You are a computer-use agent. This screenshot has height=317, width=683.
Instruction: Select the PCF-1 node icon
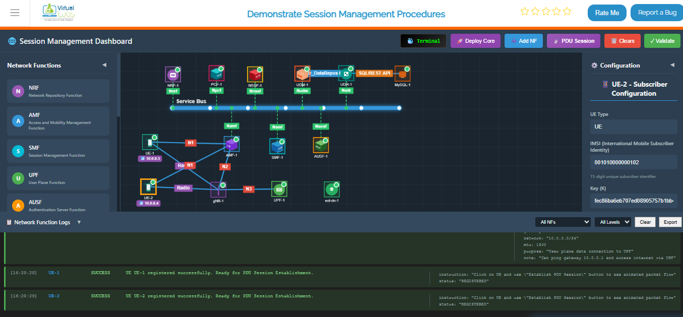tap(216, 74)
